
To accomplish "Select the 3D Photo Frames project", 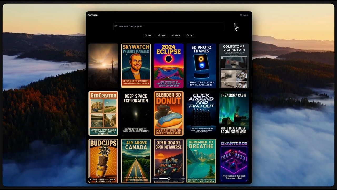I will 201,66.
